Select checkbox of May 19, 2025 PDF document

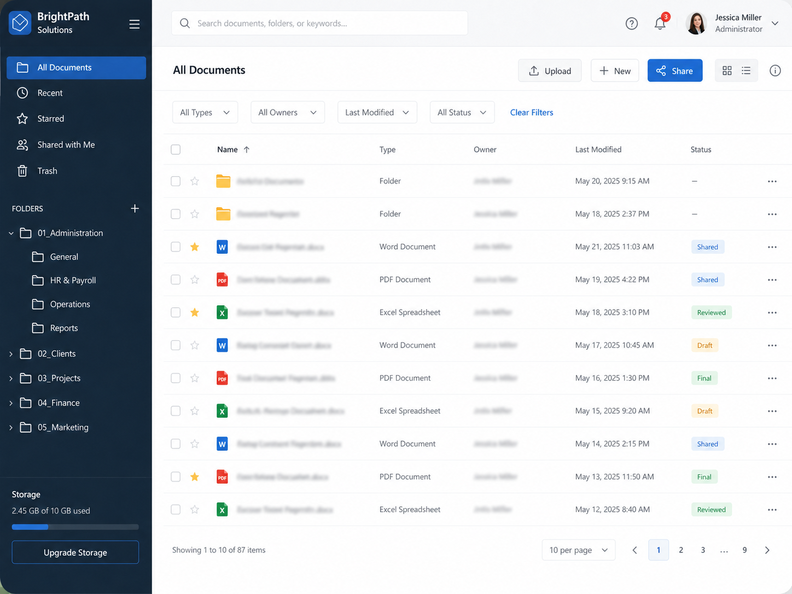pyautogui.click(x=176, y=279)
